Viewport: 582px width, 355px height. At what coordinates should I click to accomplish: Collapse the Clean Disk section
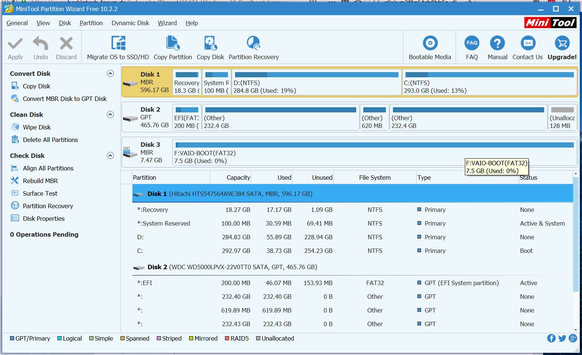[x=110, y=115]
